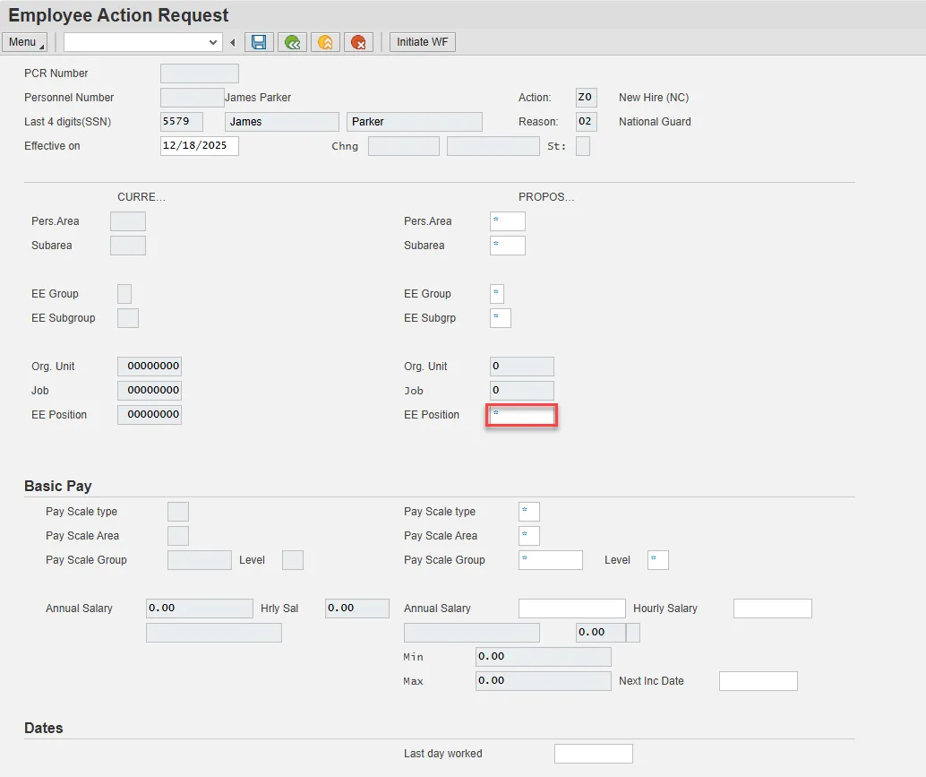926x777 pixels.
Task: Click the proposed Pay Scale type field
Action: (529, 512)
